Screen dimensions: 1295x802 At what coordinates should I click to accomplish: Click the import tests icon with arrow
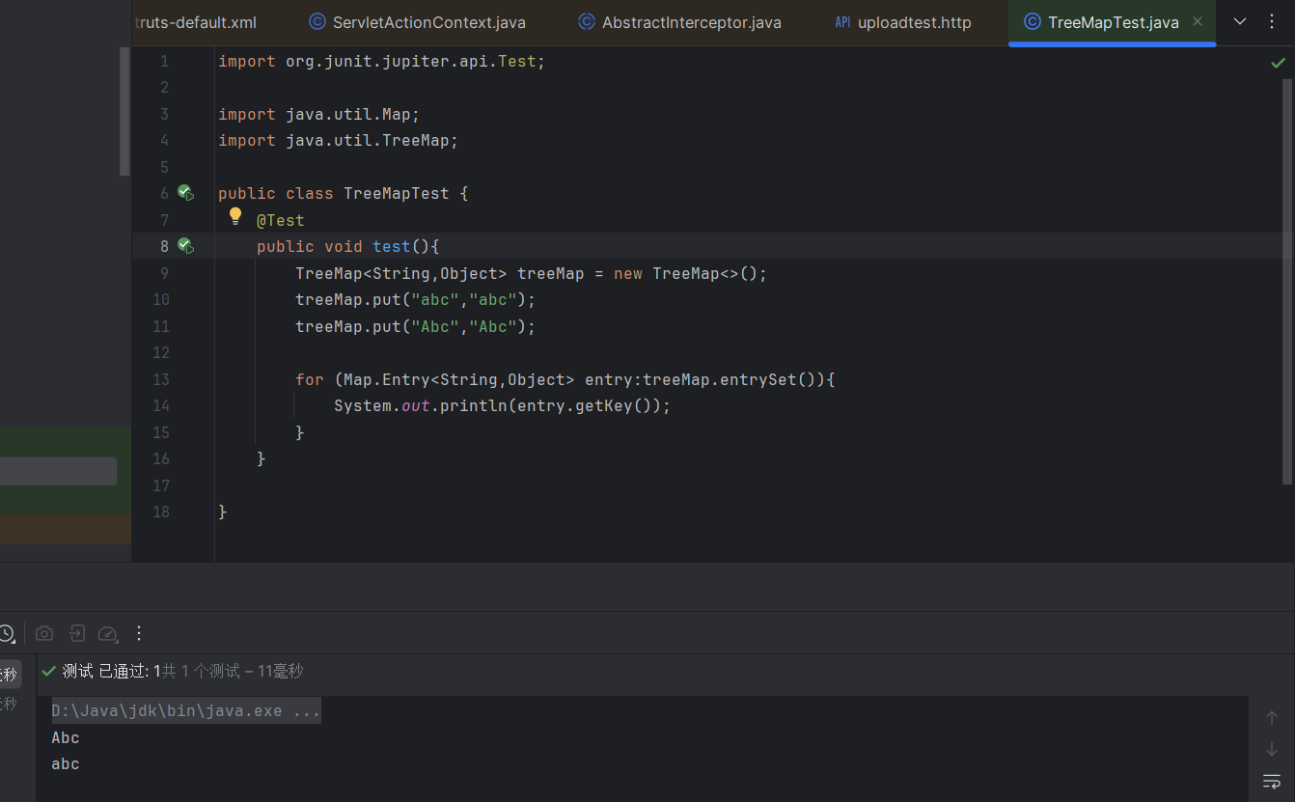[x=77, y=633]
